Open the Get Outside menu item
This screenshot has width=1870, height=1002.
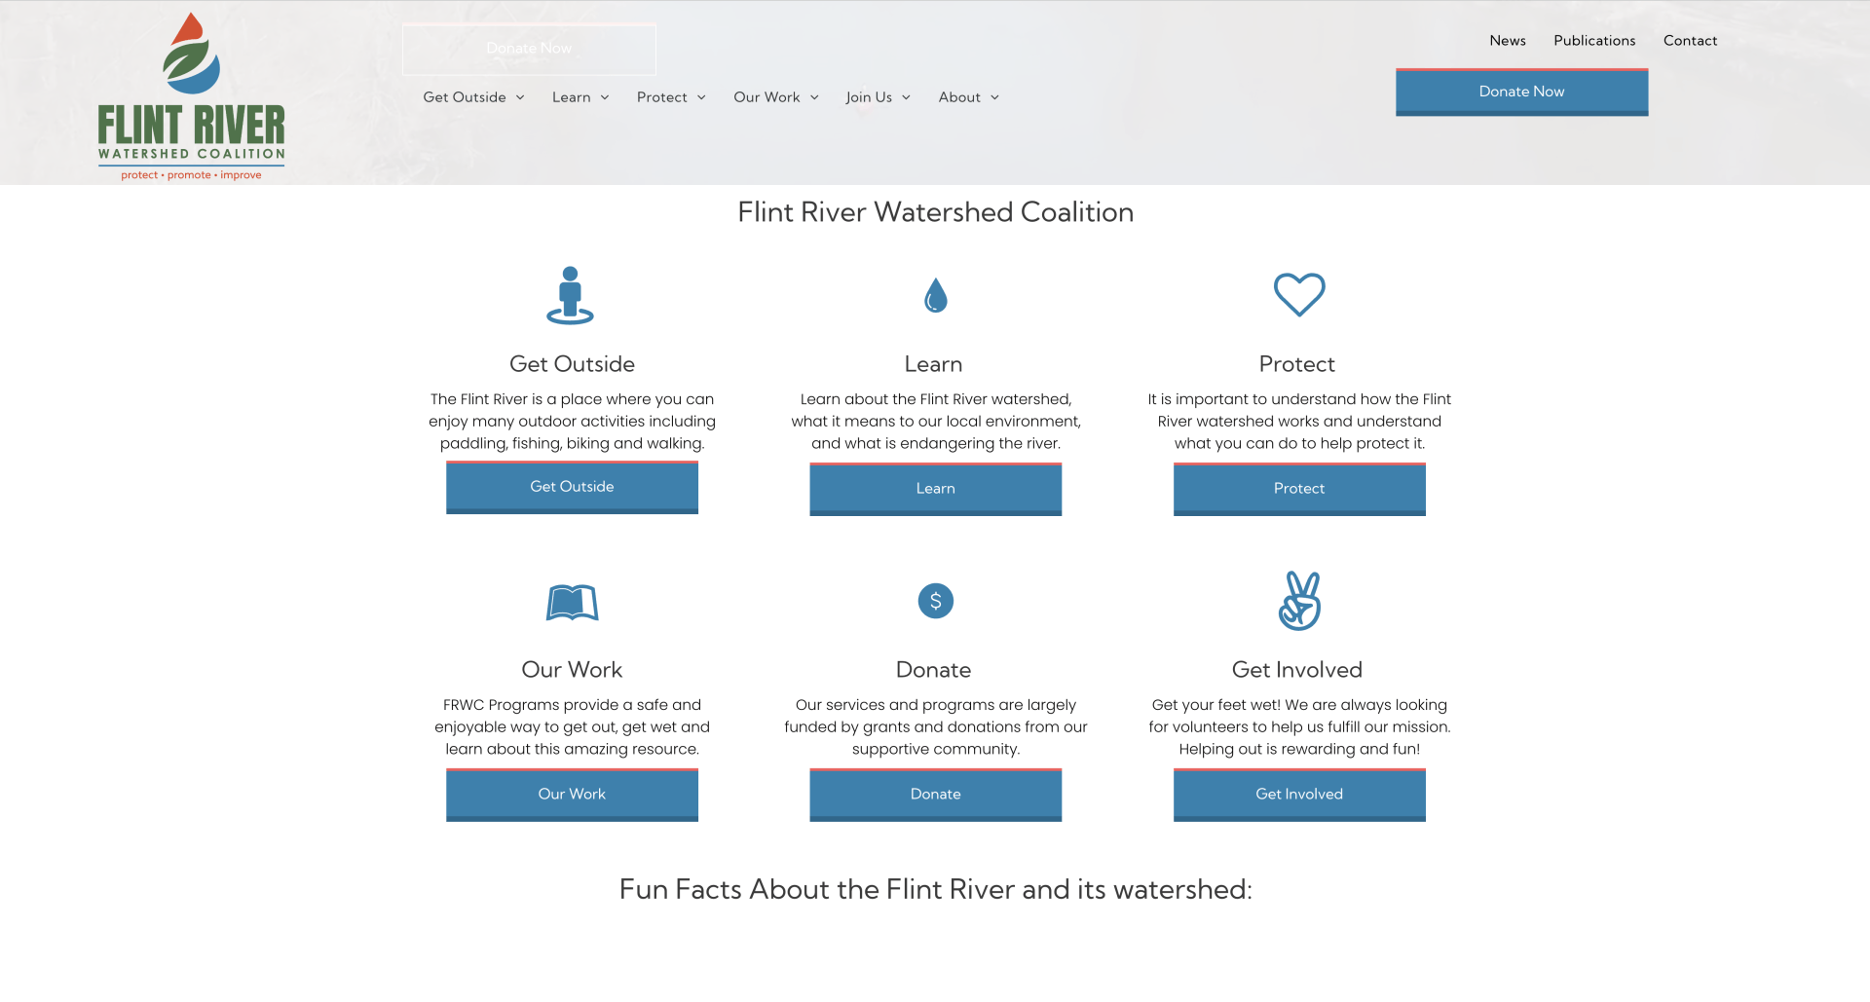465,97
